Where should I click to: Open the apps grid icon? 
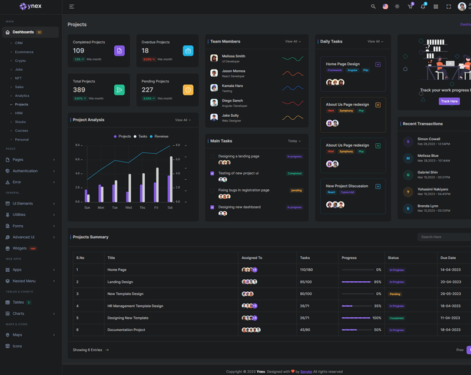[x=436, y=6]
